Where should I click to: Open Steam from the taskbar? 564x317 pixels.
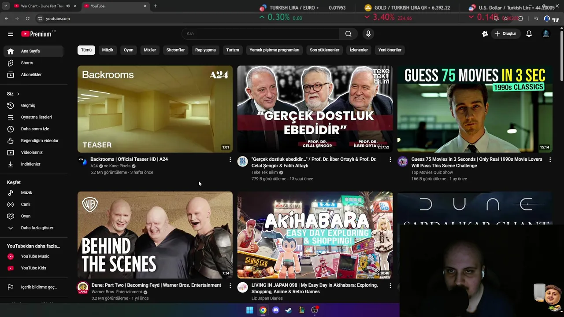click(289, 310)
